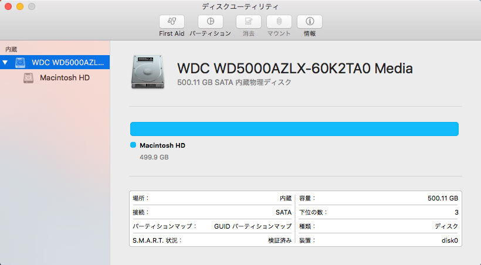Click WDC WD5000AZLX-60K2TA0 Media title
481x265 pixels.
295,68
